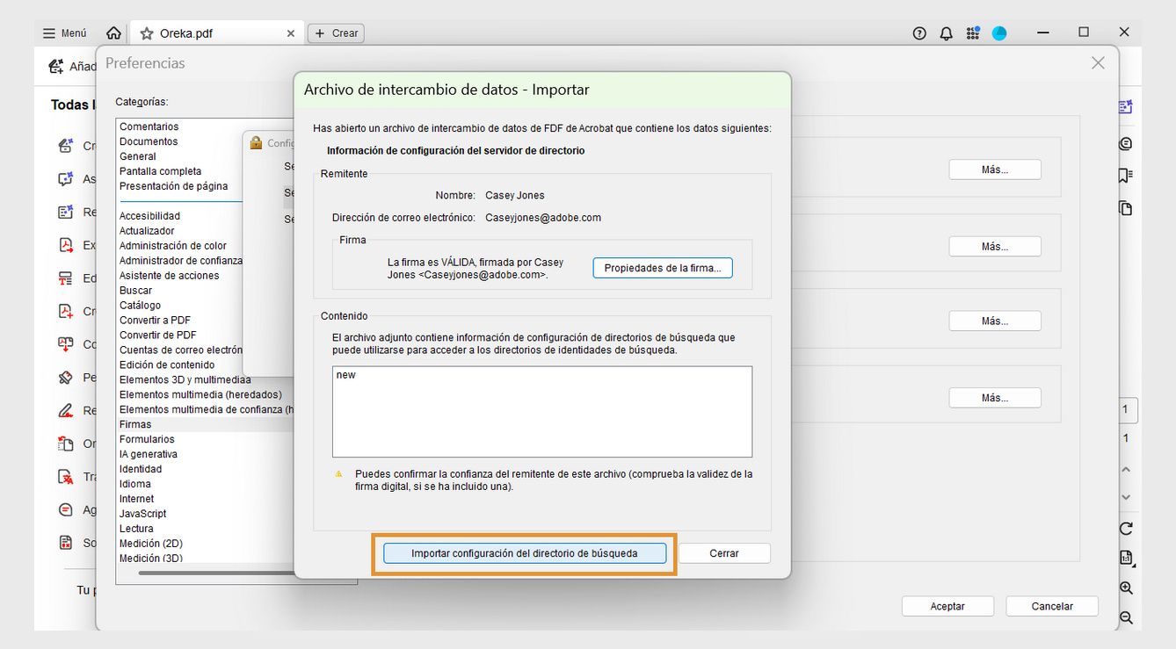Select the Comentarios category

coord(148,126)
